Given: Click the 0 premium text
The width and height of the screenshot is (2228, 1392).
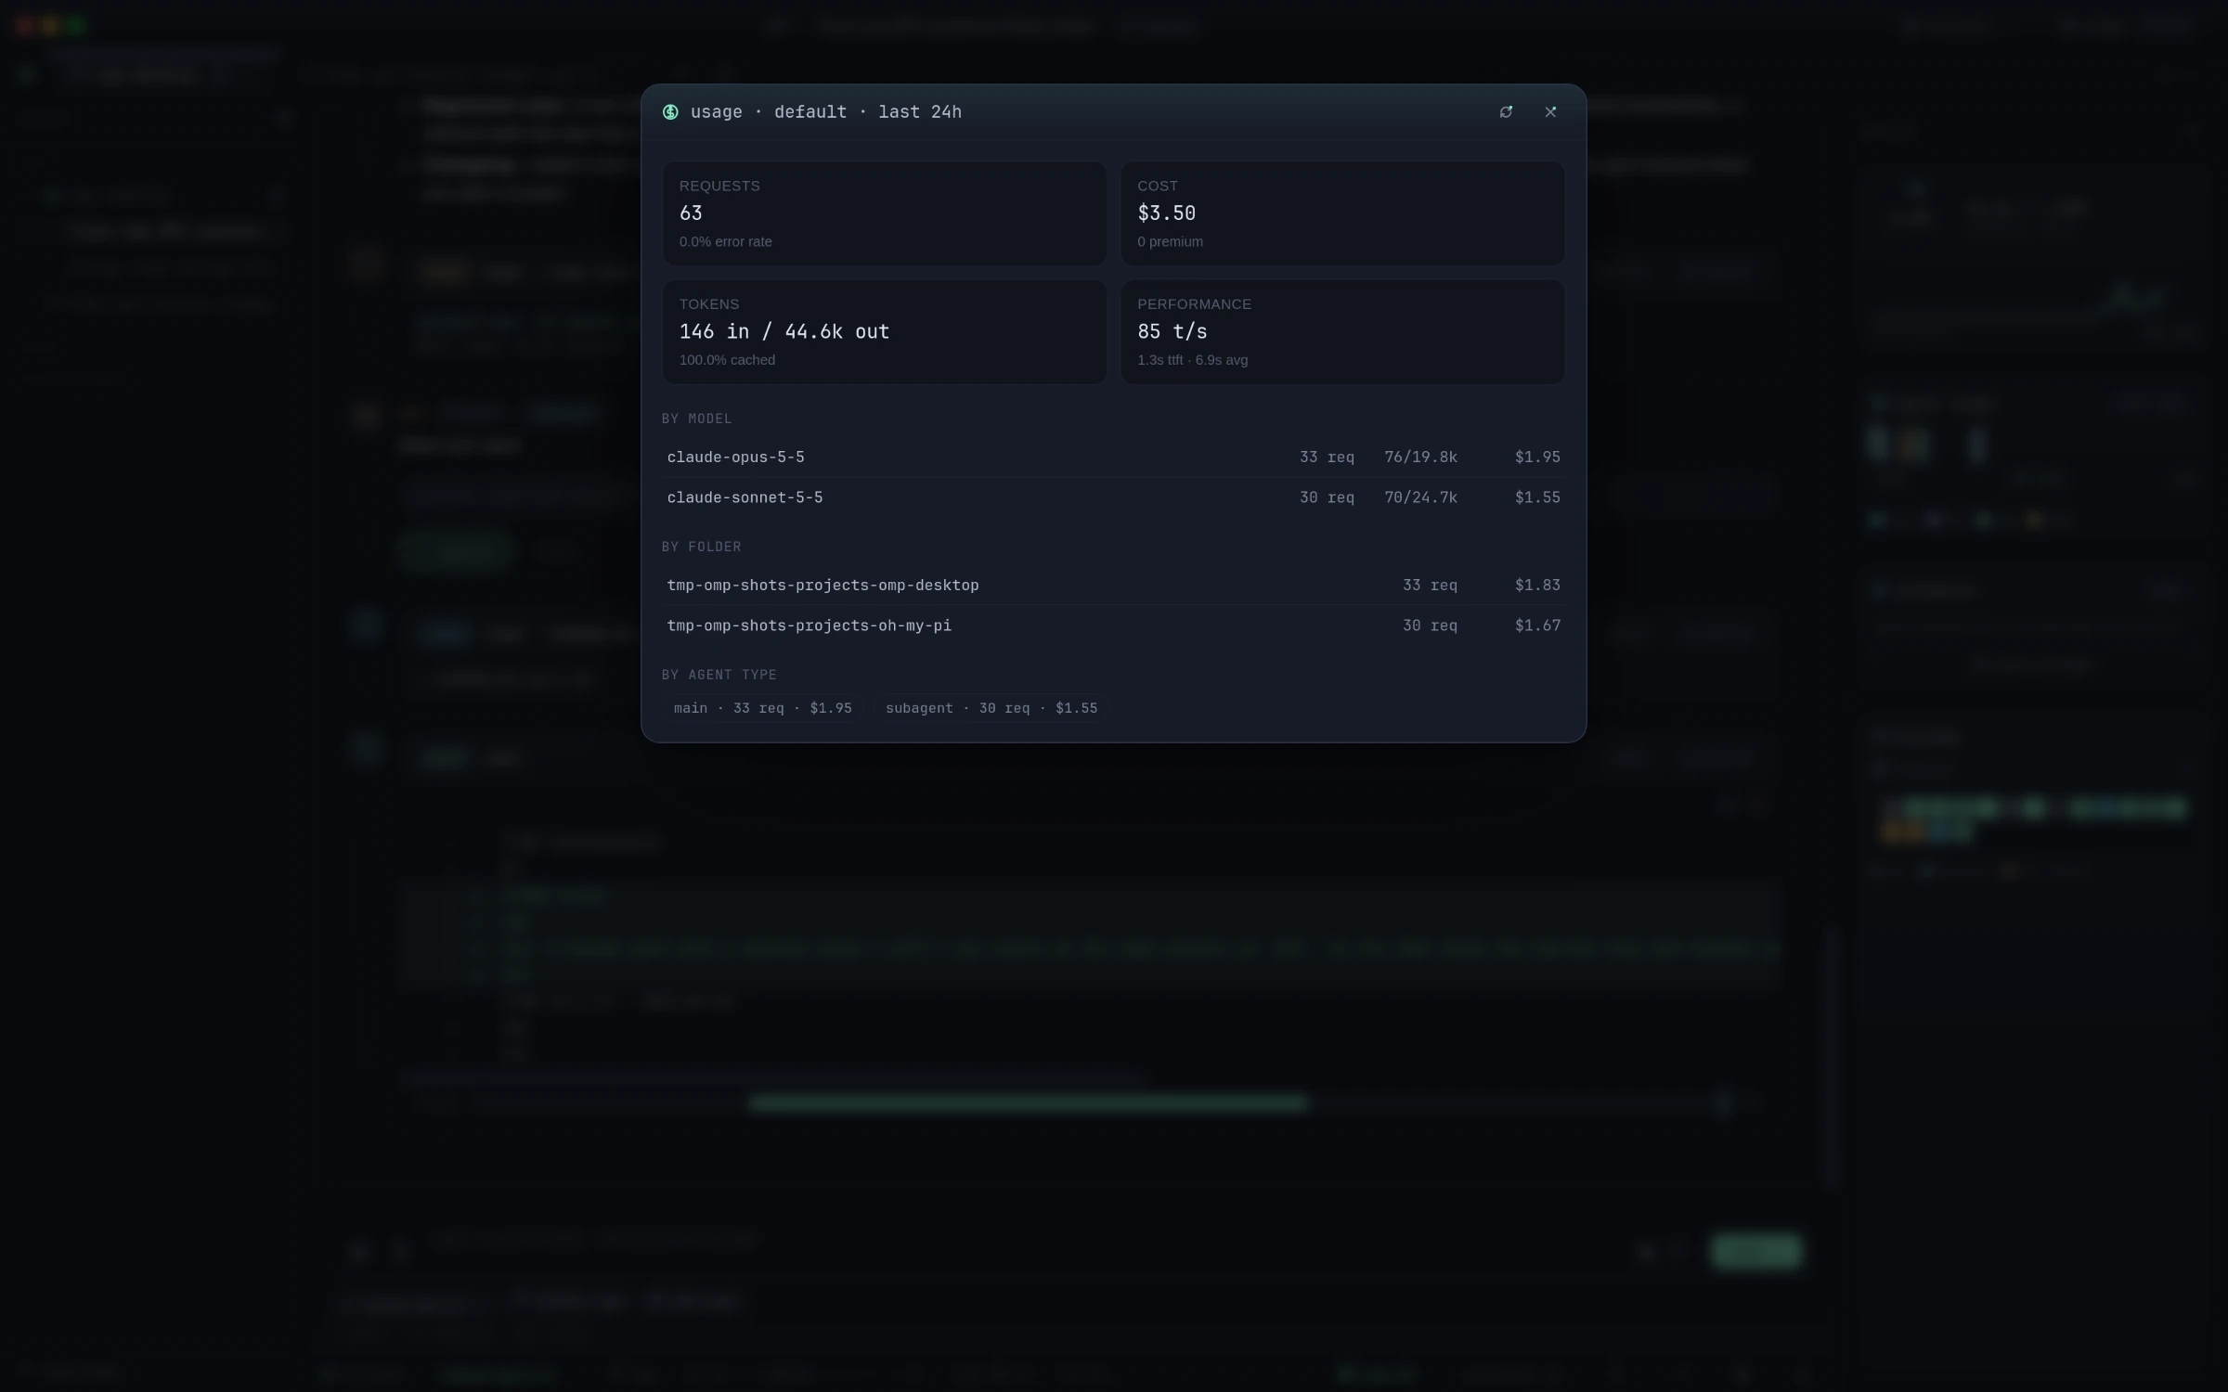Looking at the screenshot, I should [x=1170, y=241].
